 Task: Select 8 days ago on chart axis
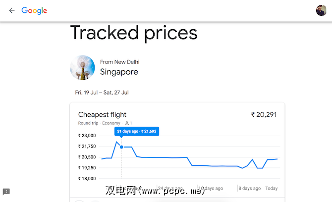pyautogui.click(x=249, y=188)
